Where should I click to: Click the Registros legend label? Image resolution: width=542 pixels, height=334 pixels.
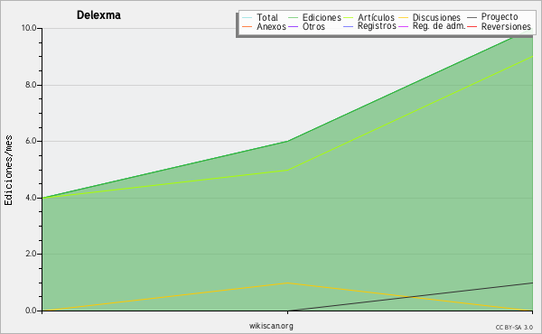(377, 26)
